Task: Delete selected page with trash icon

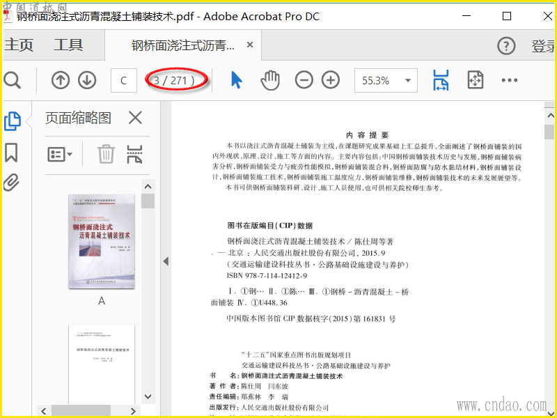Action: coord(107,154)
